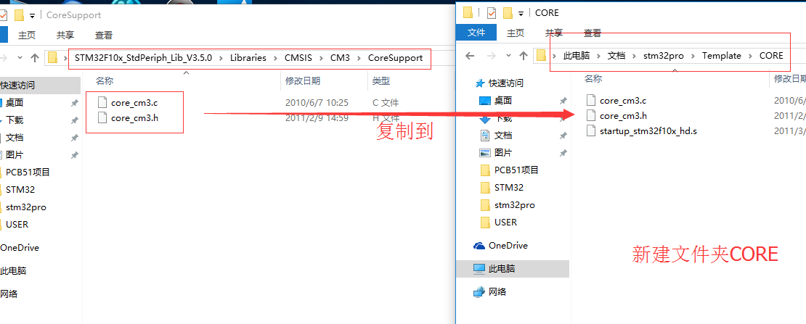Click the stm32pro breadcrumb in the CORE address bar

click(x=664, y=56)
